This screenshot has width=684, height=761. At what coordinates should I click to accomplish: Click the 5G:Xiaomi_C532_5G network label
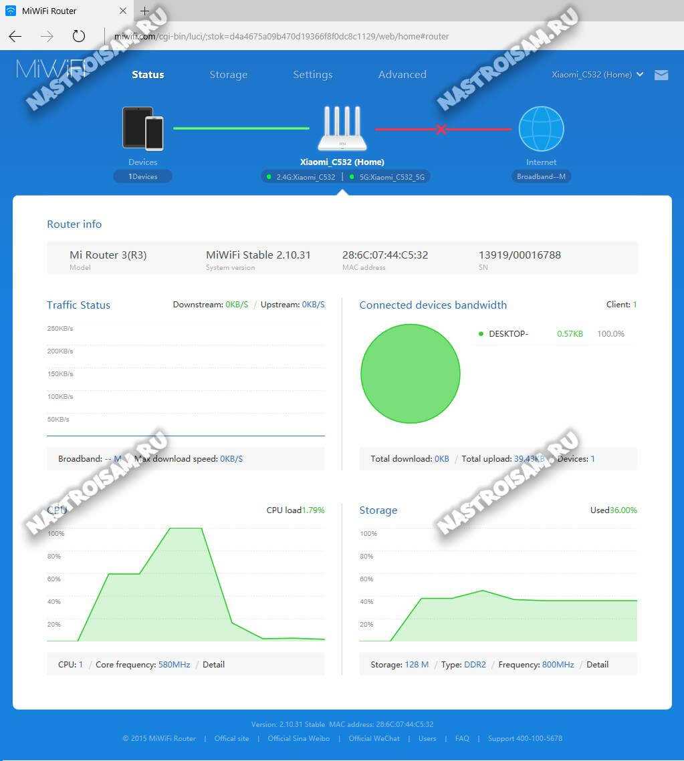(392, 177)
